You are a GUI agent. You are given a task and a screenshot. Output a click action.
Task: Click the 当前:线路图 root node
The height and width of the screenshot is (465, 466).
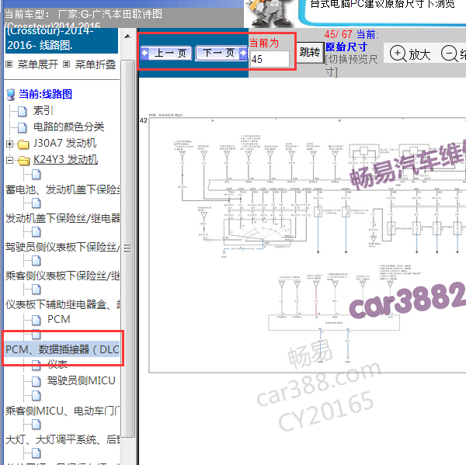[x=46, y=94]
